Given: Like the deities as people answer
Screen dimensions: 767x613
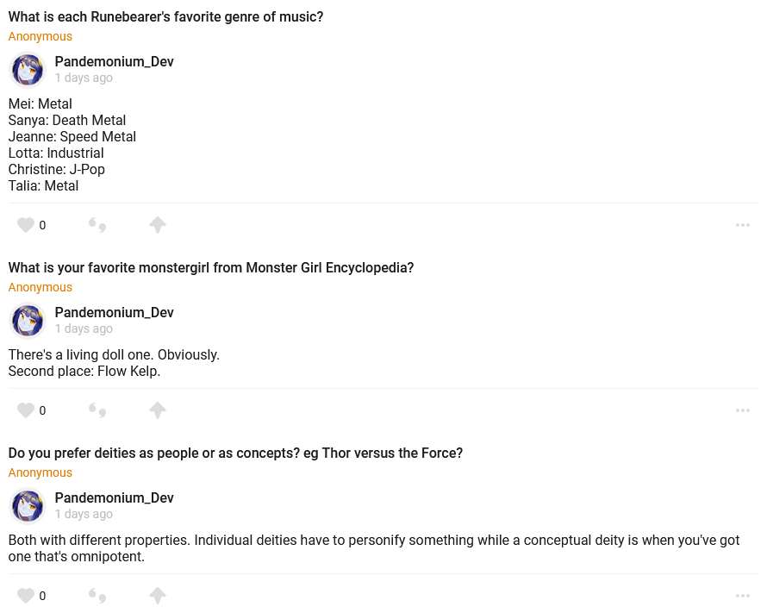Looking at the screenshot, I should coord(26,596).
